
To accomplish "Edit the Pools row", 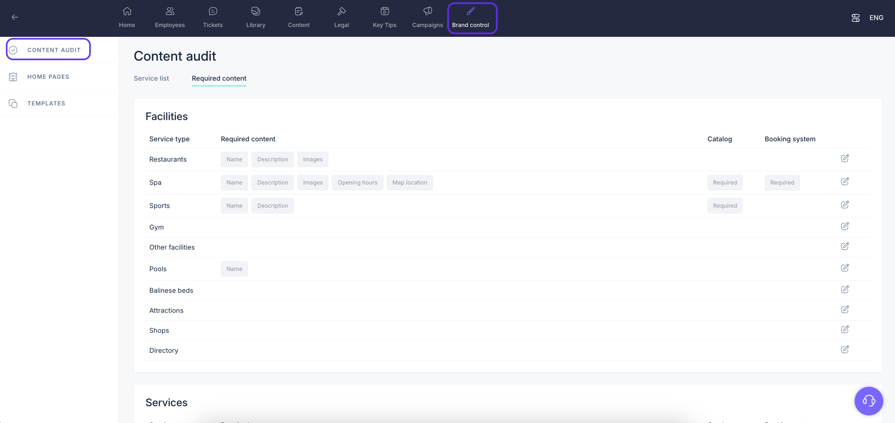I will [x=845, y=268].
